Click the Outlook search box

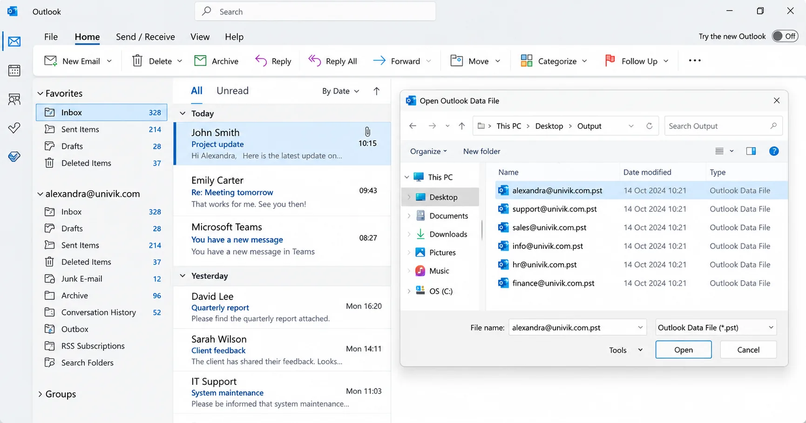(315, 12)
